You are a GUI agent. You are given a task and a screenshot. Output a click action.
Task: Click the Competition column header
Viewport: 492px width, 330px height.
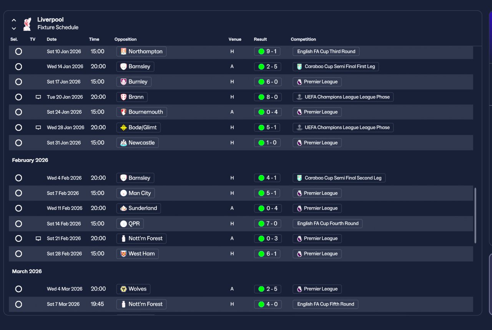303,39
